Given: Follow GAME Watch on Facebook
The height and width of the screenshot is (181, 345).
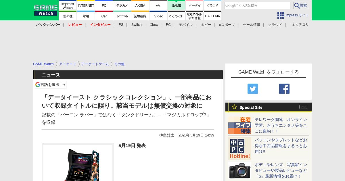Looking at the screenshot, I should click(x=284, y=89).
